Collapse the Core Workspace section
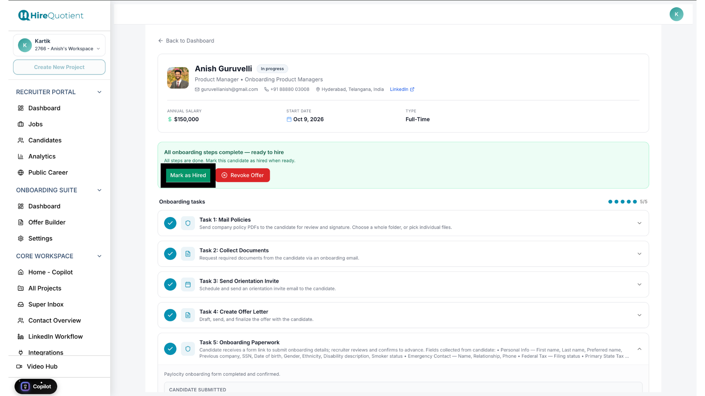The width and height of the screenshot is (705, 396). (99, 256)
